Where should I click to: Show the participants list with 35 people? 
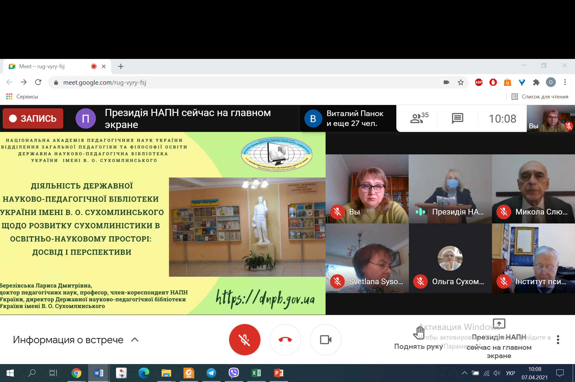pos(419,118)
